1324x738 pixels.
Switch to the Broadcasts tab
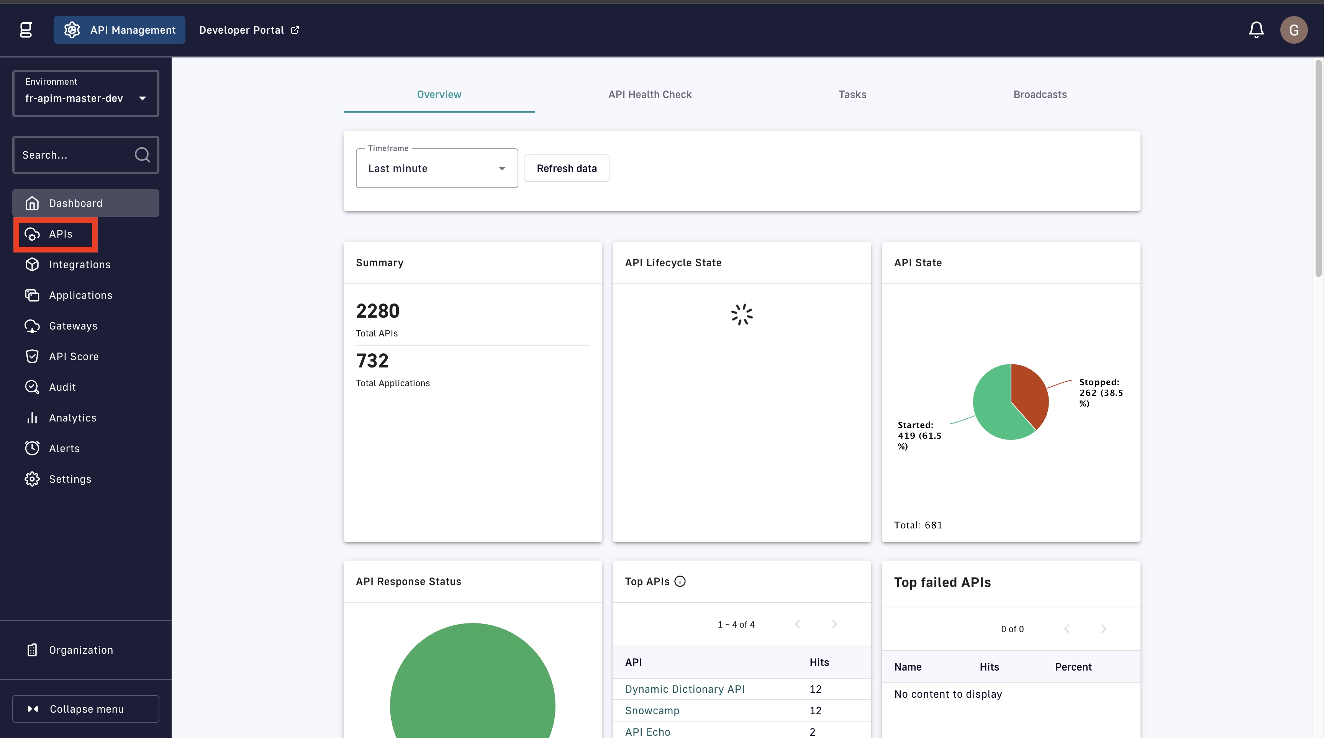click(x=1040, y=95)
